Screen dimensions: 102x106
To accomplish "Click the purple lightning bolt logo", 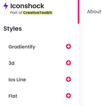I will (x=6, y=6).
